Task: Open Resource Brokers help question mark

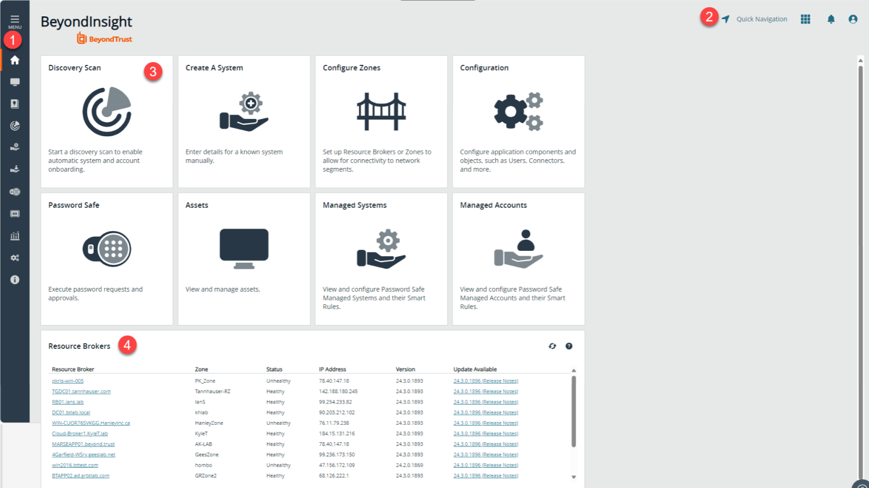Action: 569,346
